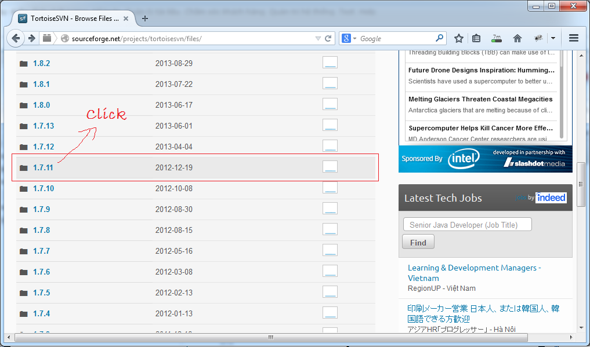
Task: Open Learning & Development Managers - Vietnam job
Action: point(475,273)
